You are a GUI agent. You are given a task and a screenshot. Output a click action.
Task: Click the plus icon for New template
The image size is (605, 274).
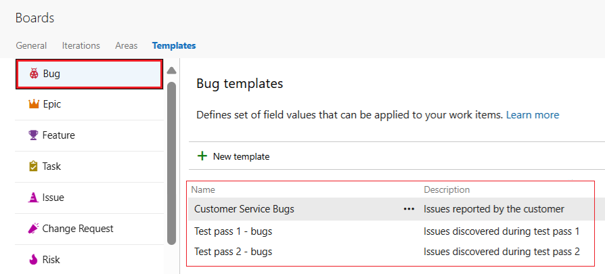[202, 156]
